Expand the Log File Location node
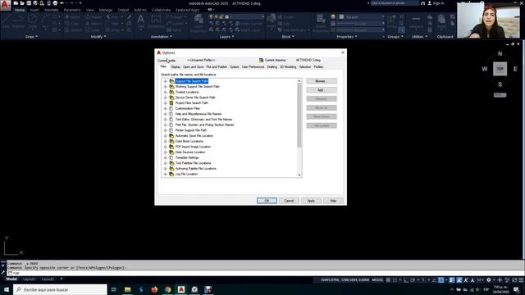The width and height of the screenshot is (525, 295). tap(165, 174)
